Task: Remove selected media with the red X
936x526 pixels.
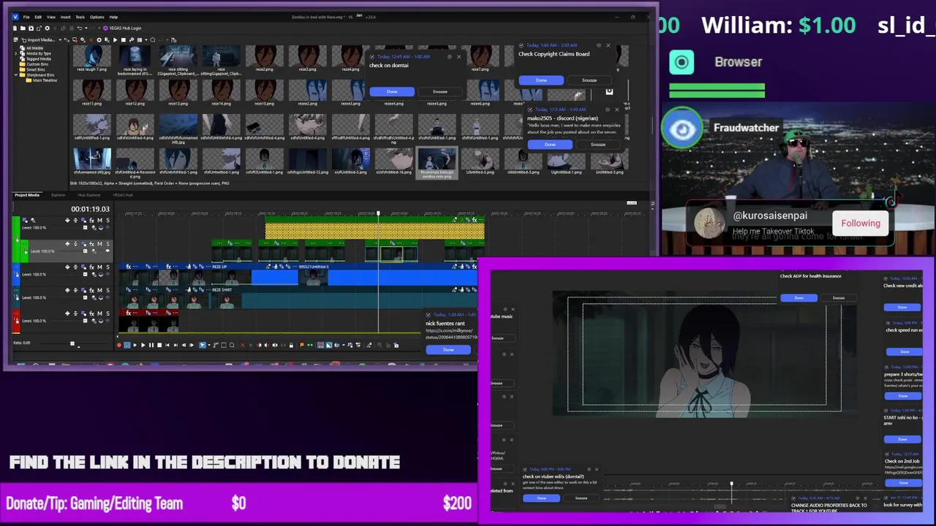Action: pyautogui.click(x=91, y=39)
